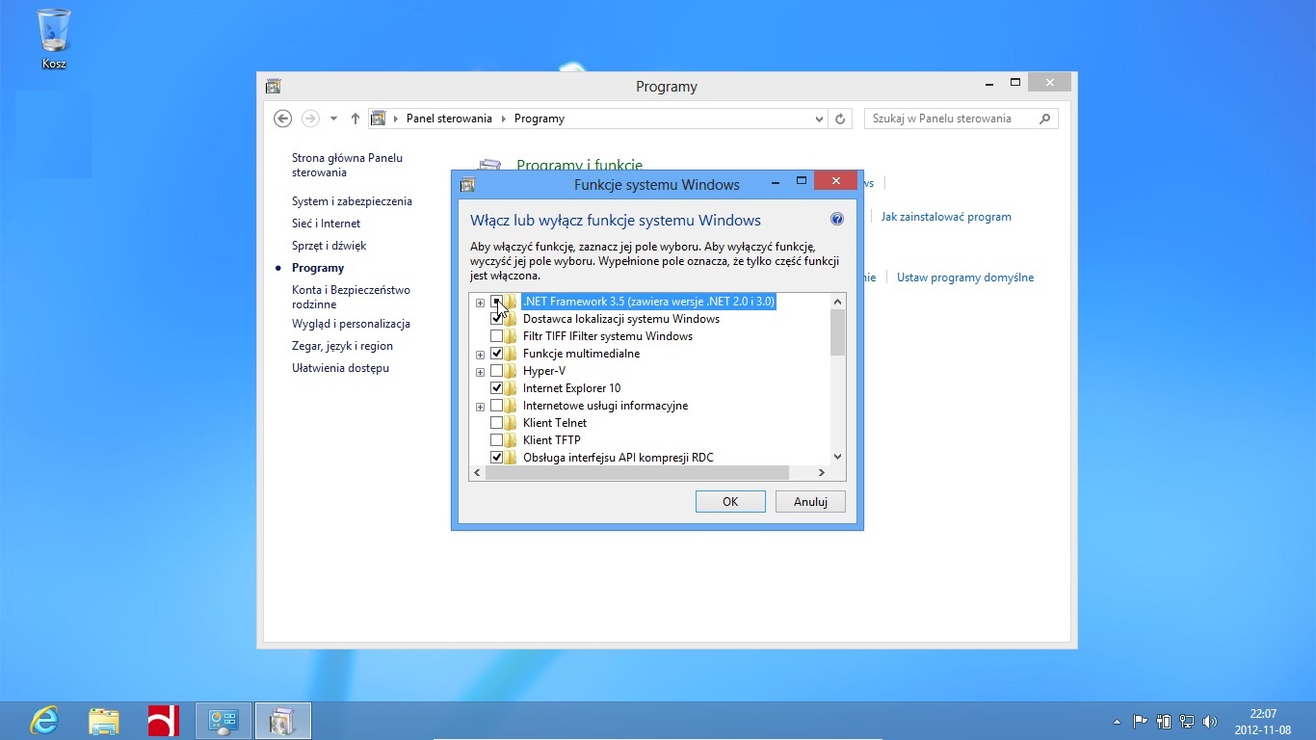The height and width of the screenshot is (740, 1316).
Task: Open recent locations dropdown arrow
Action: click(333, 119)
